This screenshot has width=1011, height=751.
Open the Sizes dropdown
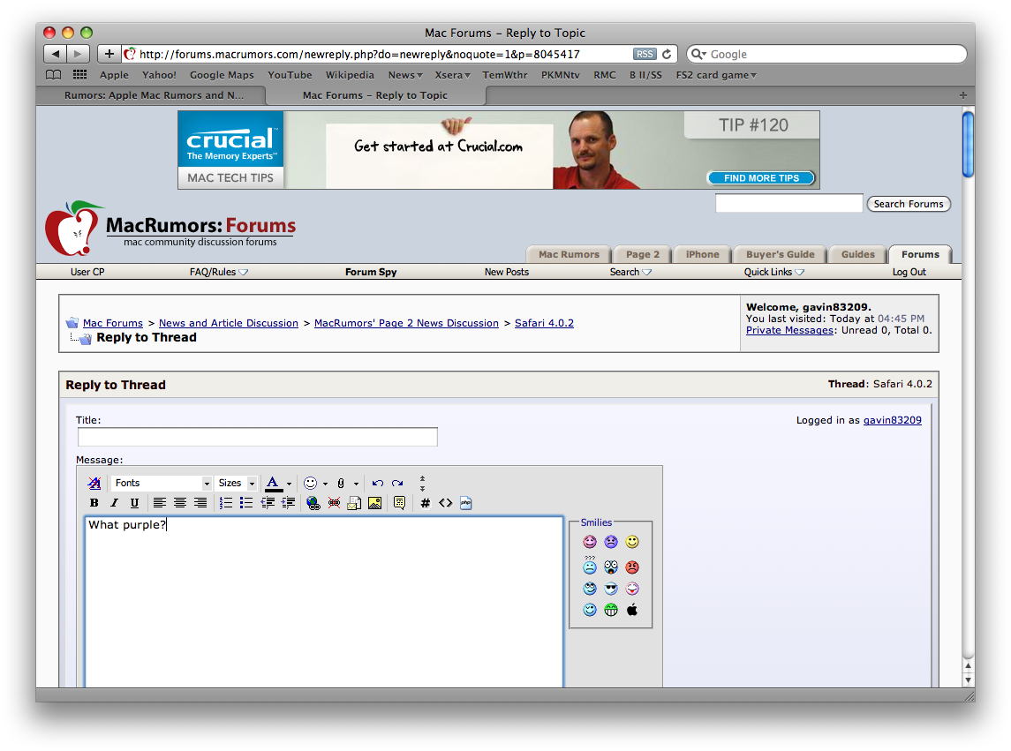[x=236, y=483]
